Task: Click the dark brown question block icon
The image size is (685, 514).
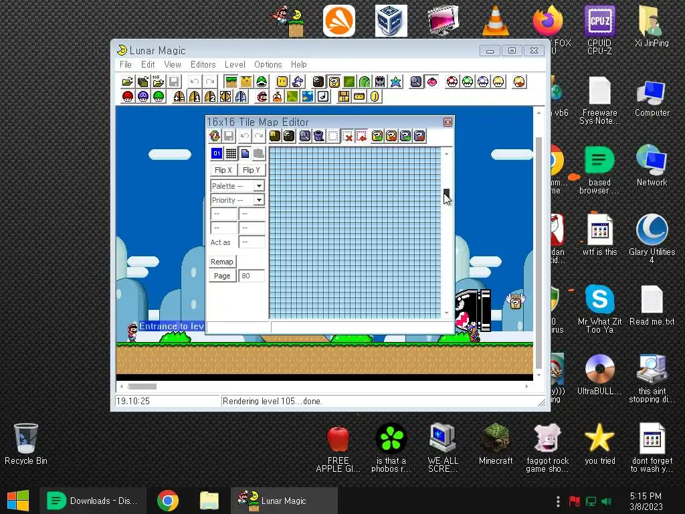Action: pos(318,82)
